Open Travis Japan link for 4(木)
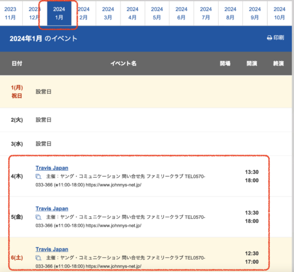 click(52, 168)
